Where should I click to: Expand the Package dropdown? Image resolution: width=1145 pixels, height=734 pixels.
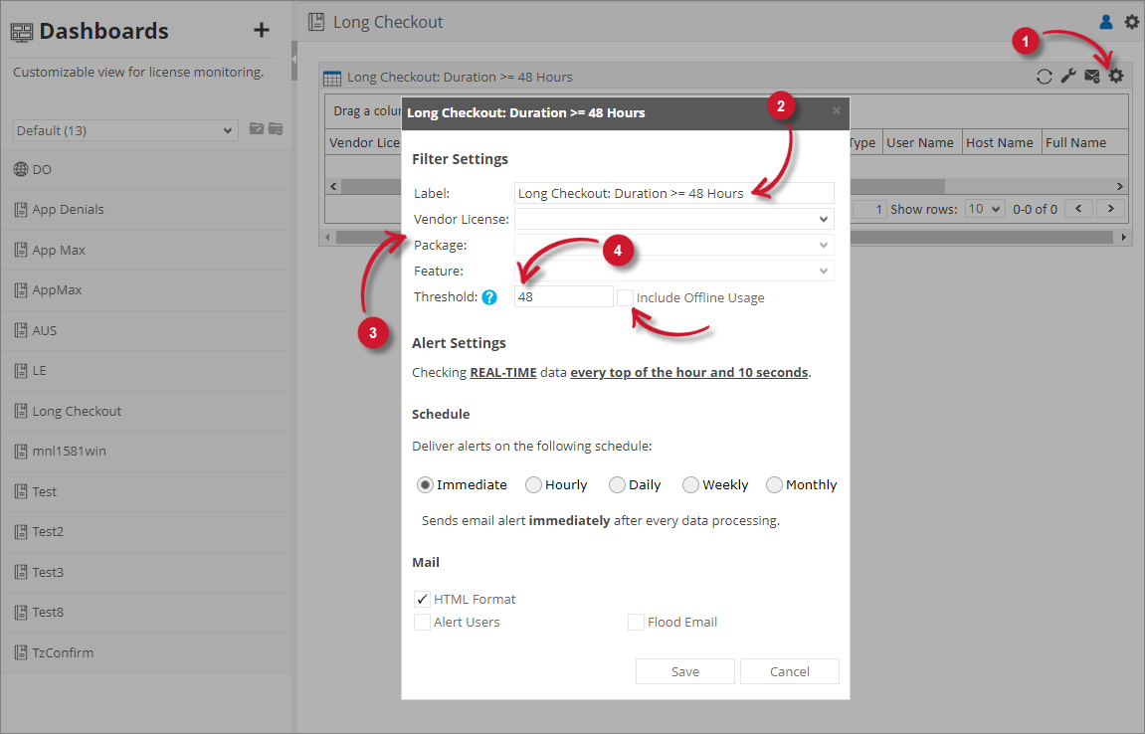point(674,245)
